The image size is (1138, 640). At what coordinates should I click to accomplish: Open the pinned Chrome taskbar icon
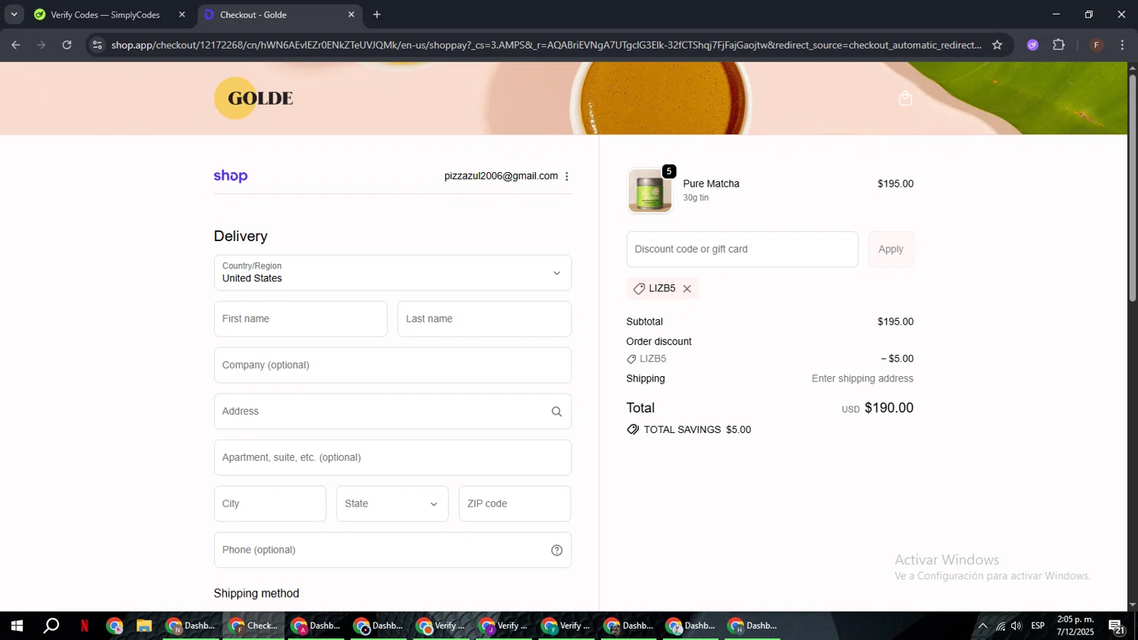coord(115,626)
